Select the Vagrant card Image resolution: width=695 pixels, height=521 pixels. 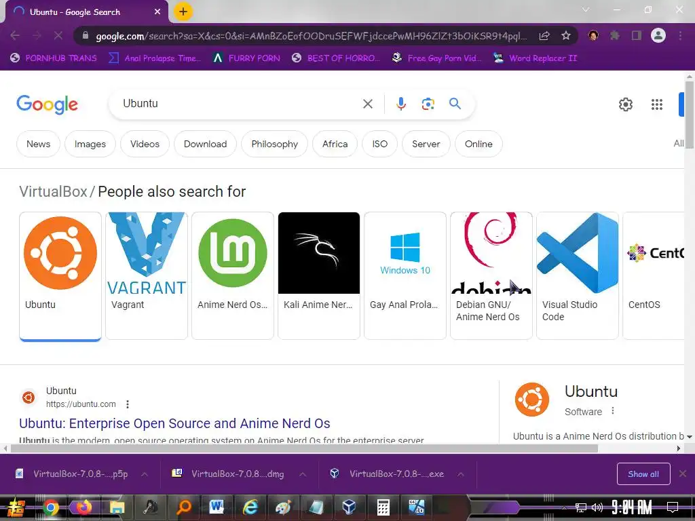coord(147,275)
